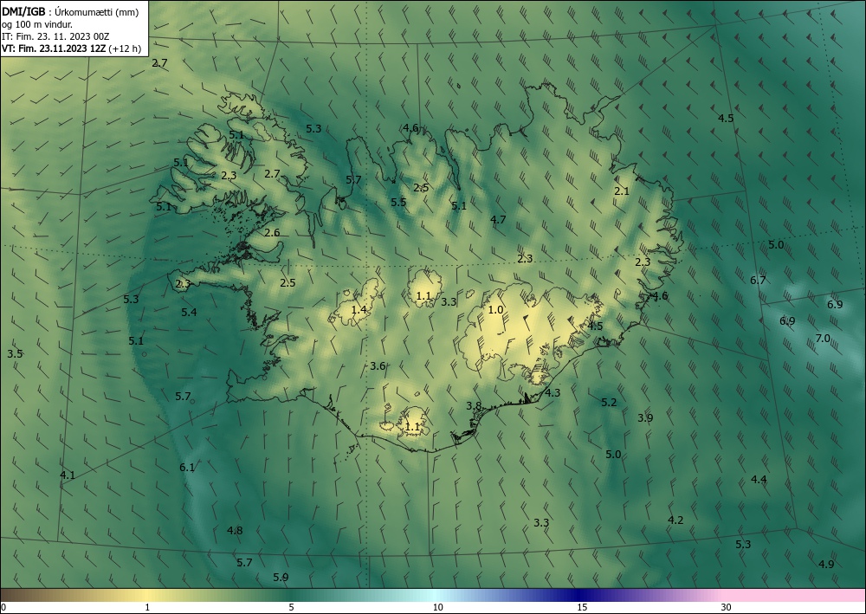
Task: Click the "10" tick label on color scale
Action: pyautogui.click(x=437, y=607)
